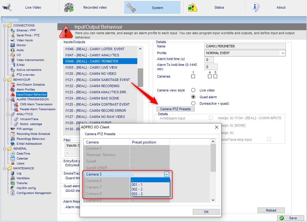Open the Profile NORMAL EVENT dropdown
The image size is (307, 222).
pos(245,53)
